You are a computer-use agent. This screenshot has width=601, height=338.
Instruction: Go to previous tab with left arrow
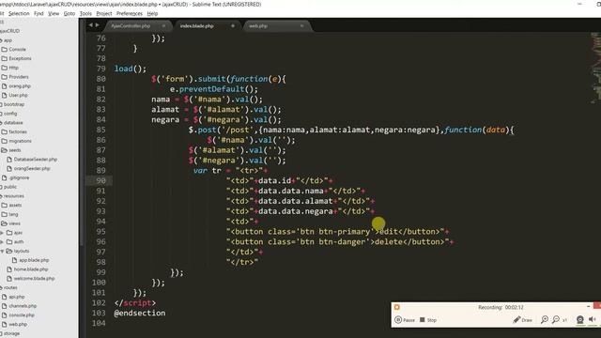(x=90, y=25)
